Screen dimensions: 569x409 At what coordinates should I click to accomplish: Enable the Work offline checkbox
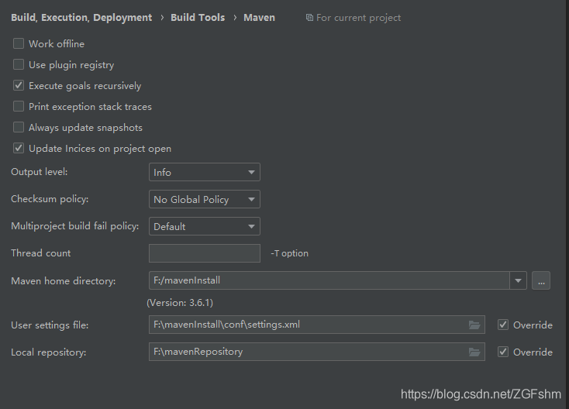19,44
